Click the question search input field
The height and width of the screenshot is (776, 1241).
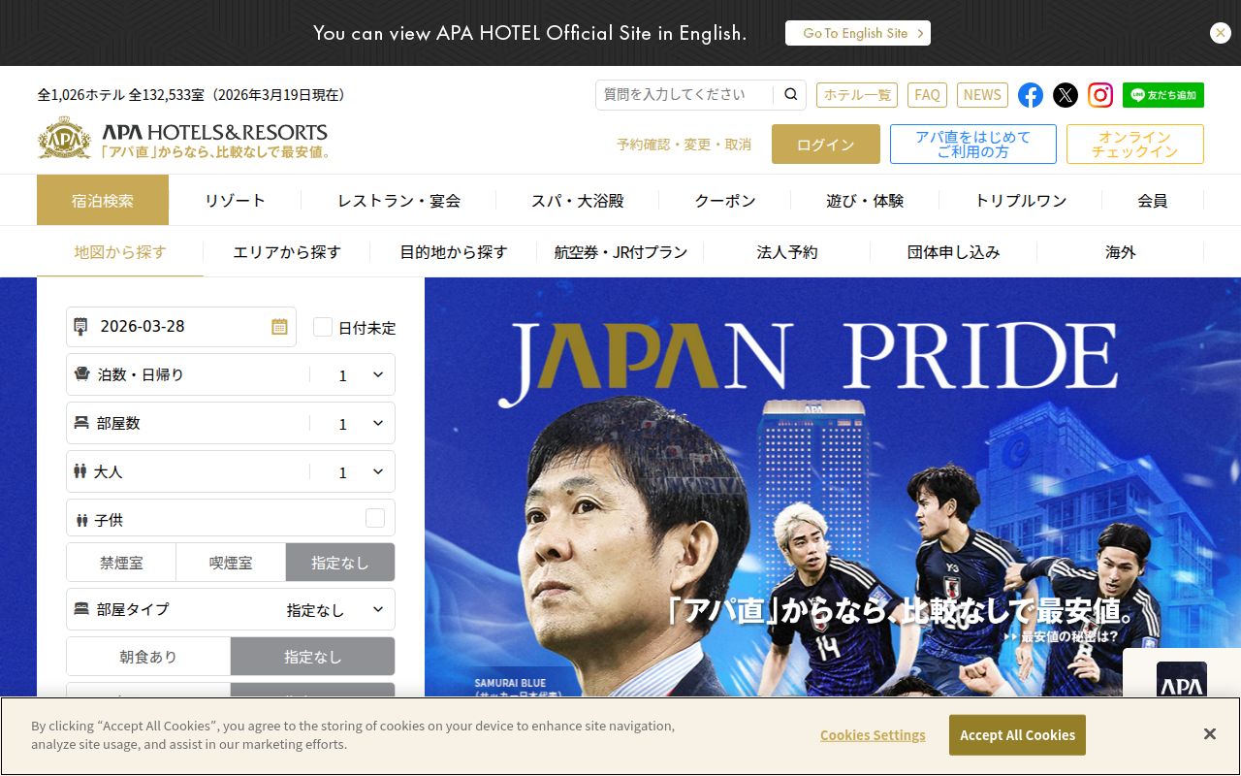pos(686,94)
